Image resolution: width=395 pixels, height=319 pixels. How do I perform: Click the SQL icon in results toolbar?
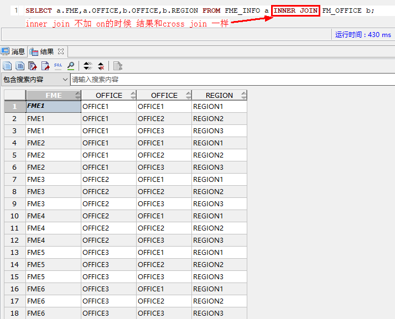(x=58, y=66)
